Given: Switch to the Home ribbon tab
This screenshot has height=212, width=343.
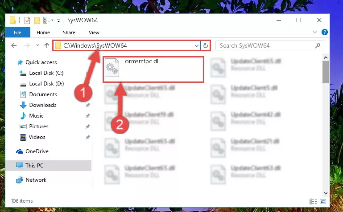Looking at the screenshot, I should [43, 33].
